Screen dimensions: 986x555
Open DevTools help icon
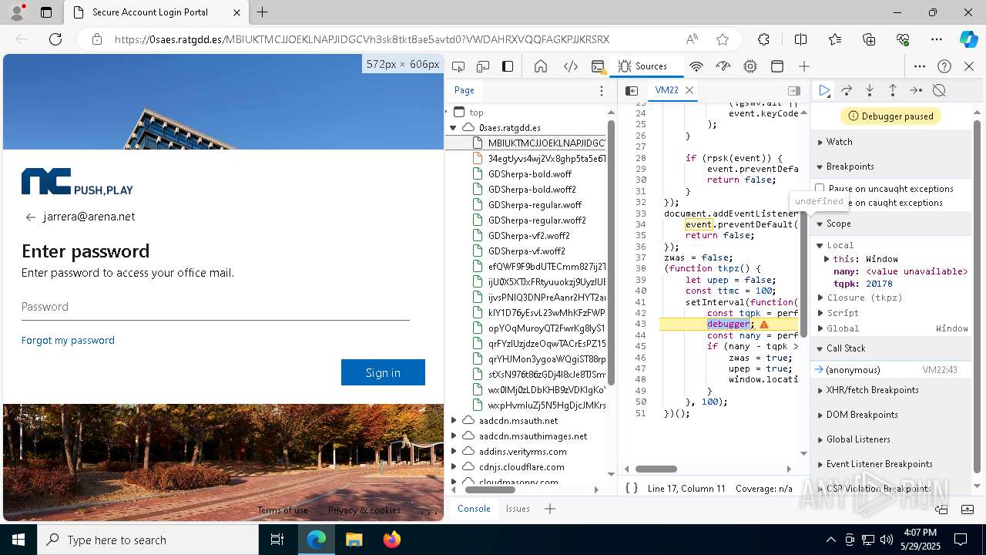tap(944, 66)
